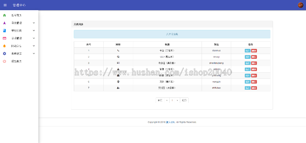Select 举报分类 sidebar menu item
This screenshot has width=306, height=143.
click(16, 31)
